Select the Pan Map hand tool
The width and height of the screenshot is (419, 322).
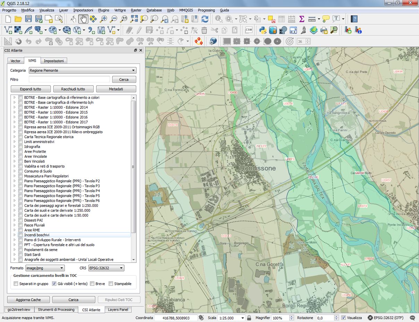pos(83,19)
